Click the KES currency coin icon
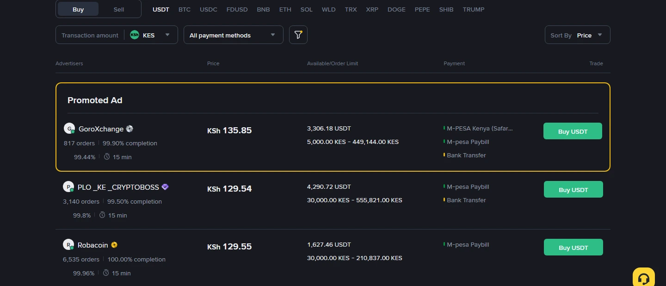The width and height of the screenshot is (666, 286). 135,35
